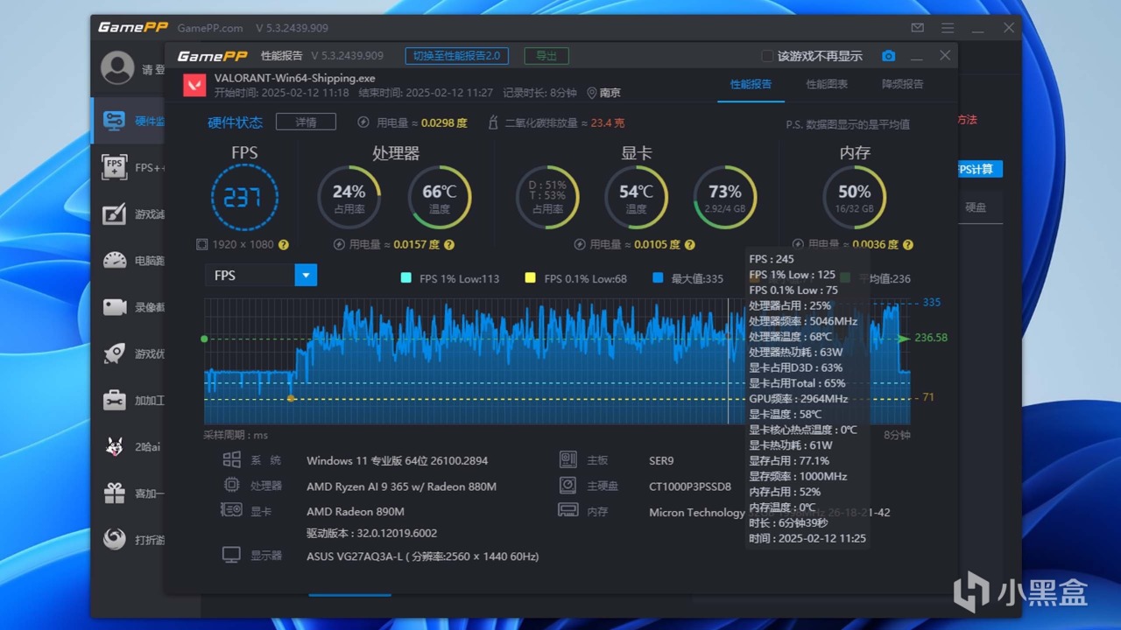The image size is (1121, 630).
Task: Open the toolbox icon in the sidebar
Action: (114, 400)
